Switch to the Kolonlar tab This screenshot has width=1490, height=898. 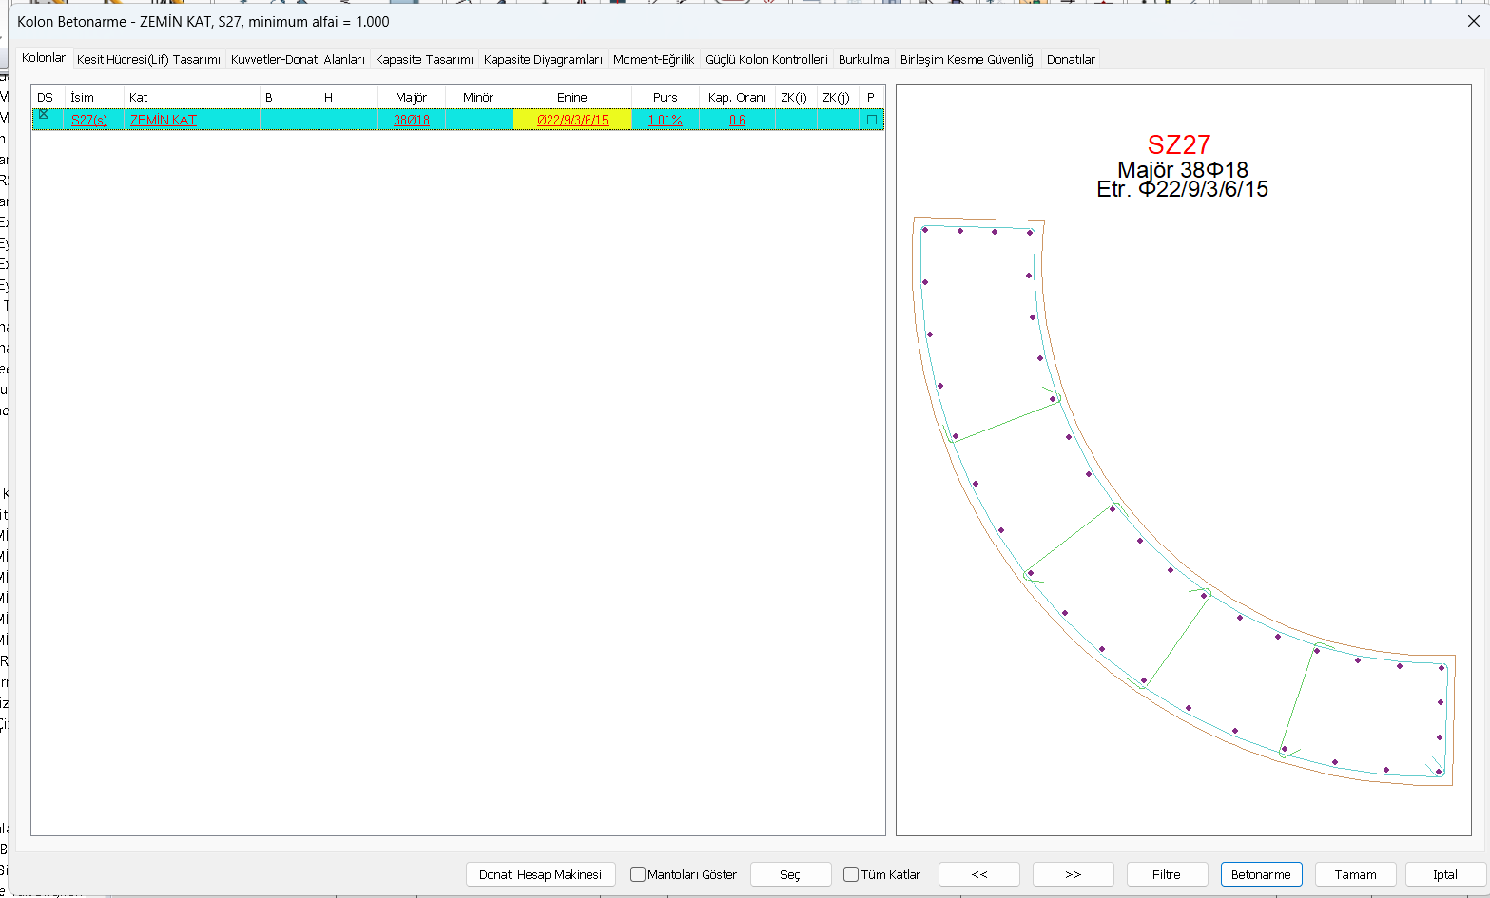[44, 58]
